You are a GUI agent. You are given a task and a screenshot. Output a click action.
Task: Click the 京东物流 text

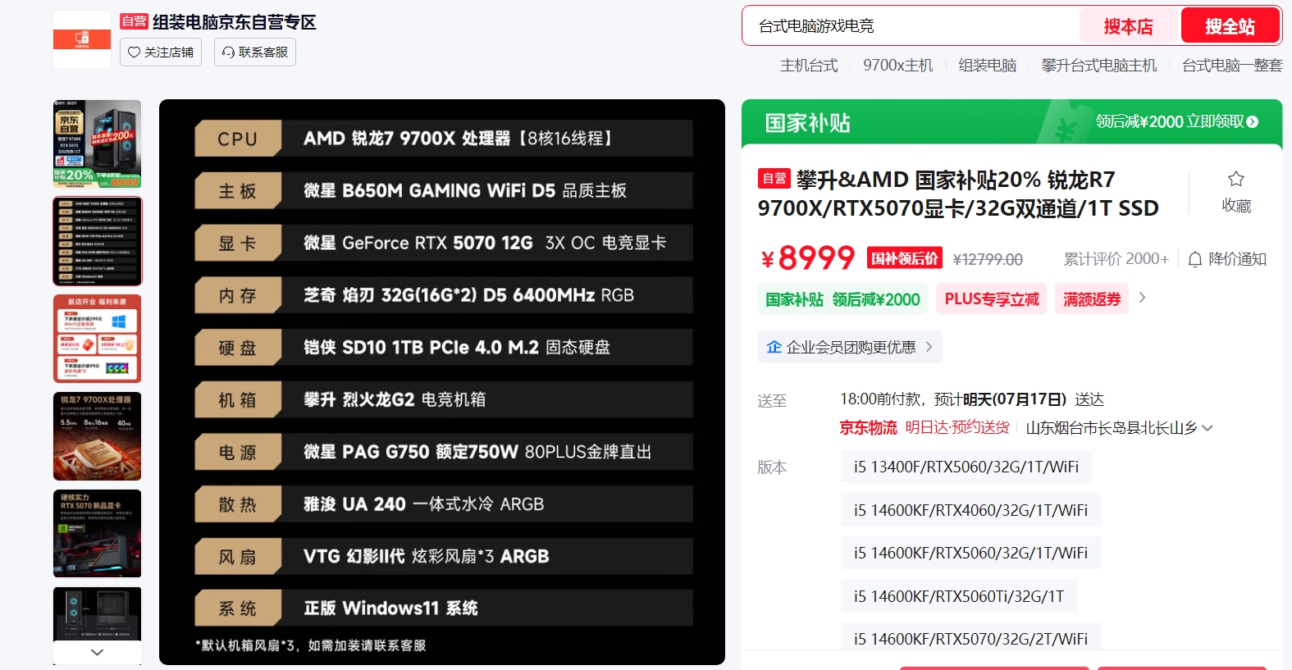868,428
